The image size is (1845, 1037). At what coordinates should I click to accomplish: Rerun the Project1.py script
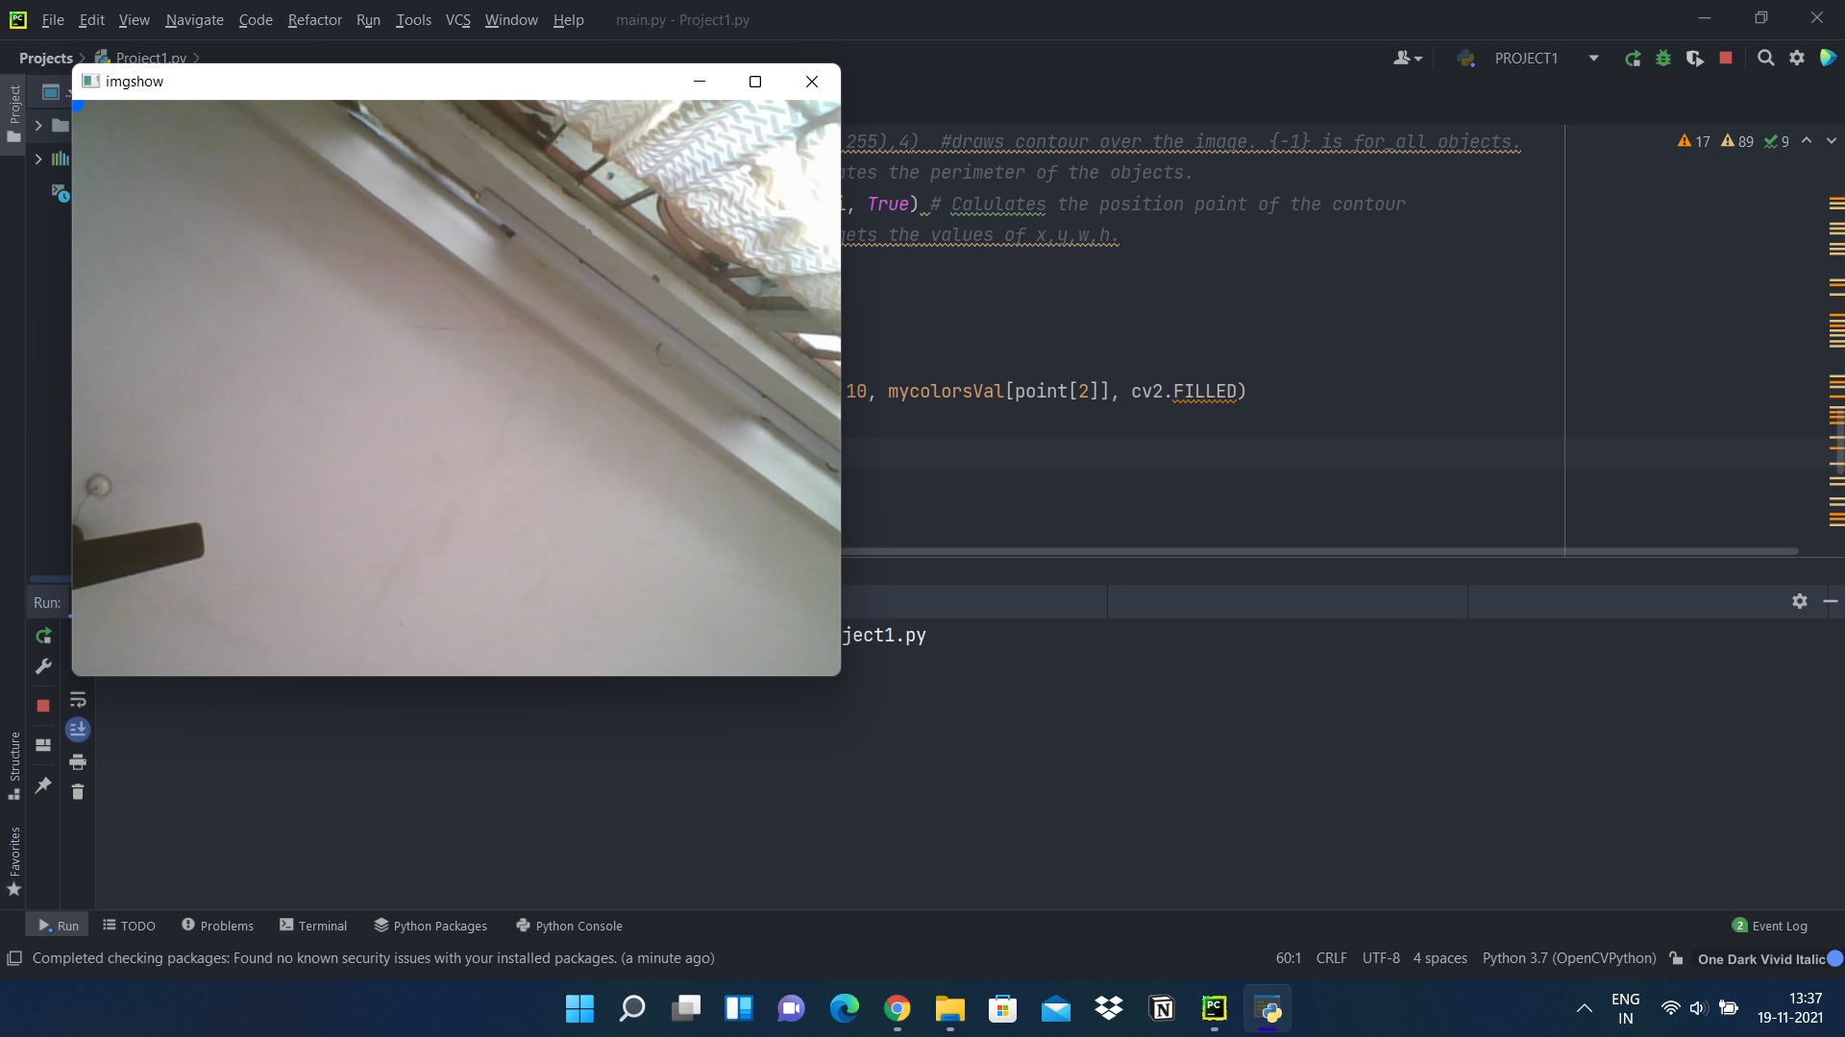(x=43, y=636)
